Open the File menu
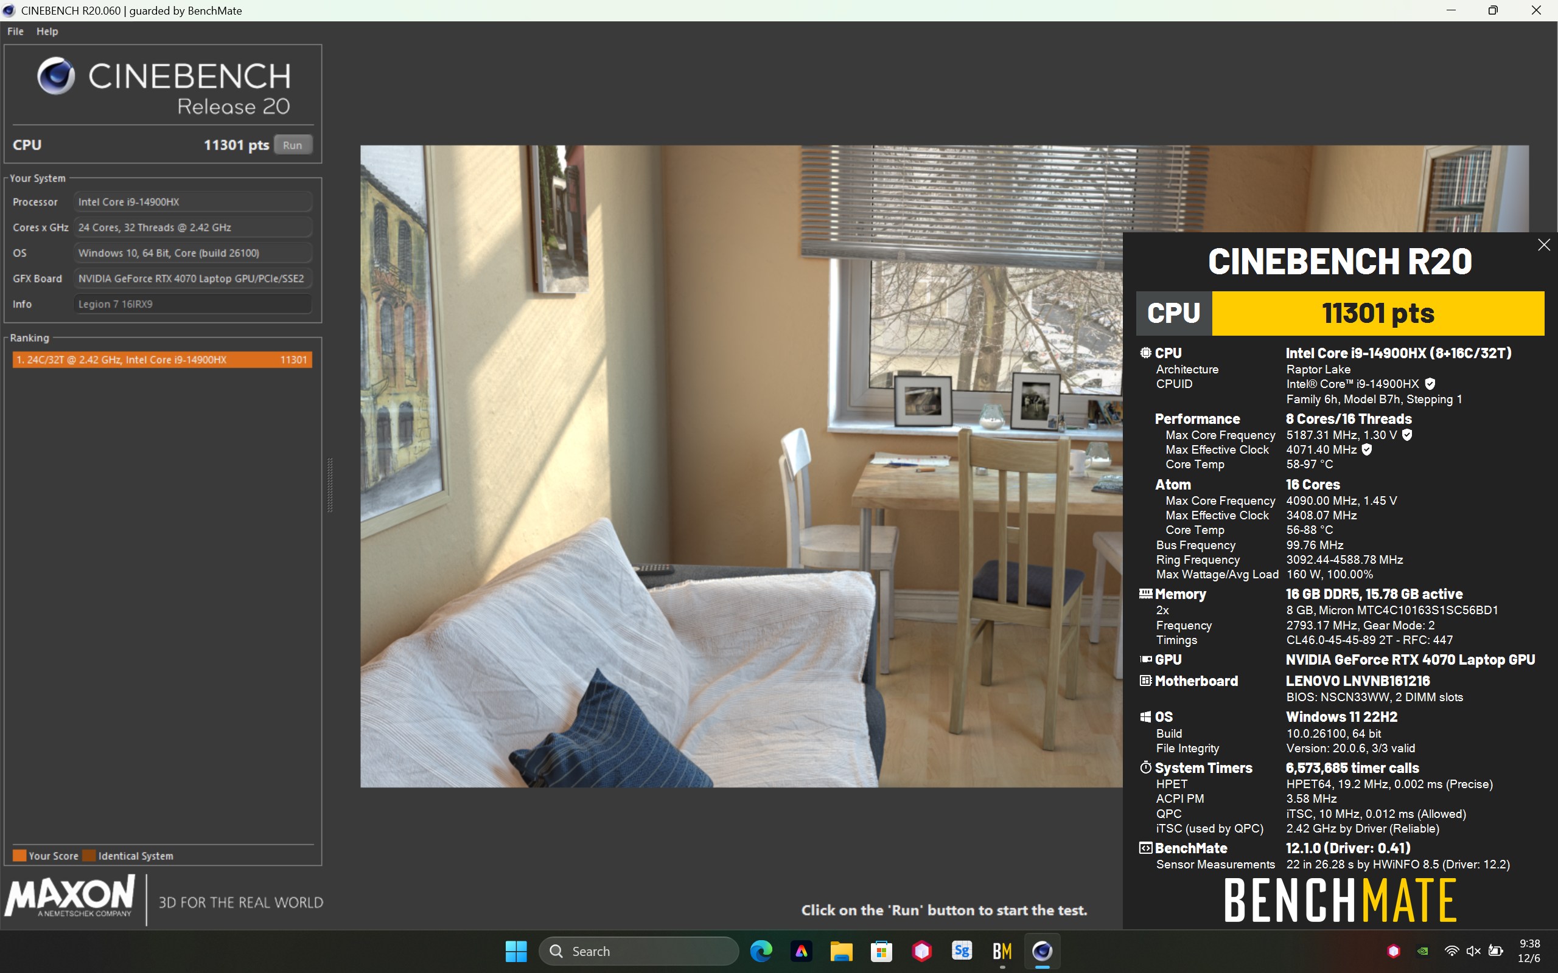 (15, 31)
